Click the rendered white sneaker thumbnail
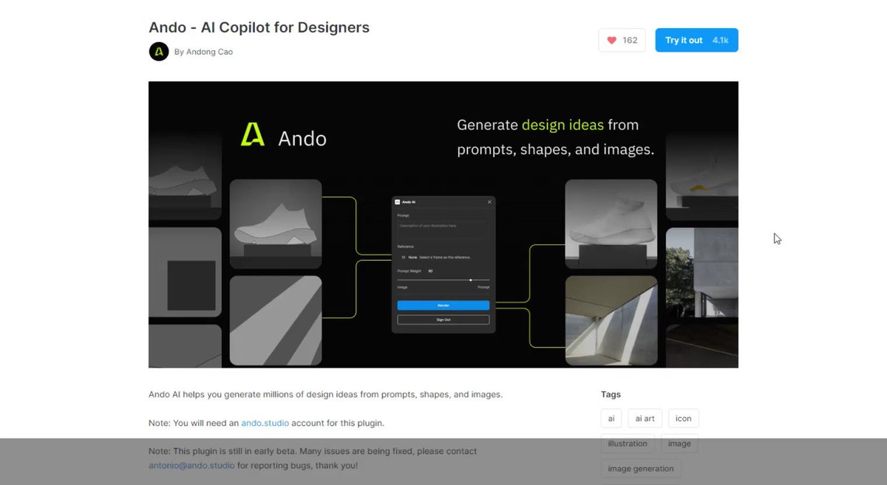Screen dimensions: 887x485 611,224
